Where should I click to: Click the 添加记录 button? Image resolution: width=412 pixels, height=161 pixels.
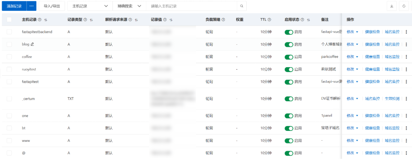click(14, 6)
